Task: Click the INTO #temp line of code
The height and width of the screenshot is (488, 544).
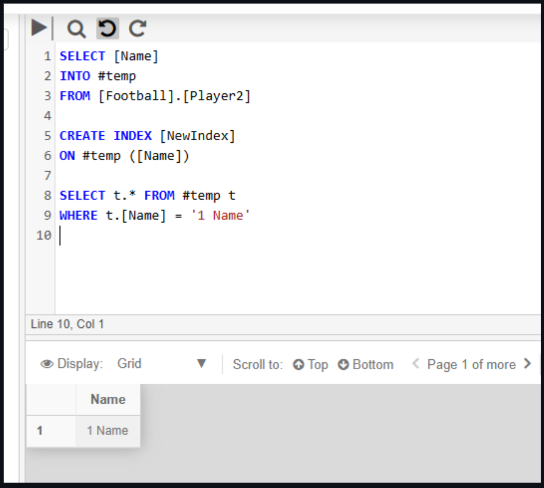Action: (98, 76)
